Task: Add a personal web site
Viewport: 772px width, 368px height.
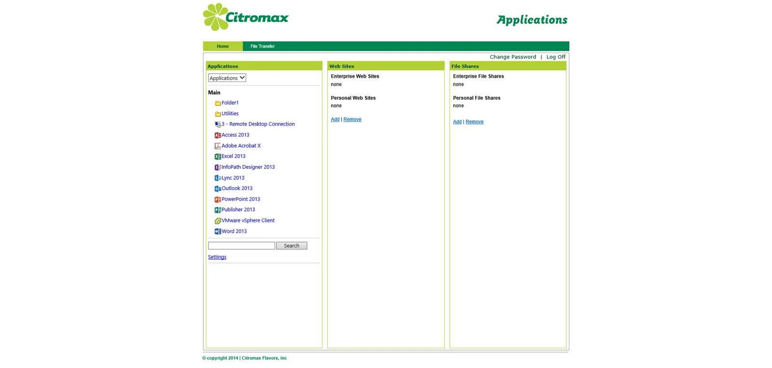Action: pyautogui.click(x=335, y=119)
